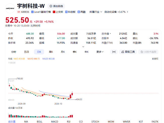Click the latest red volume bar

[x=72, y=116]
